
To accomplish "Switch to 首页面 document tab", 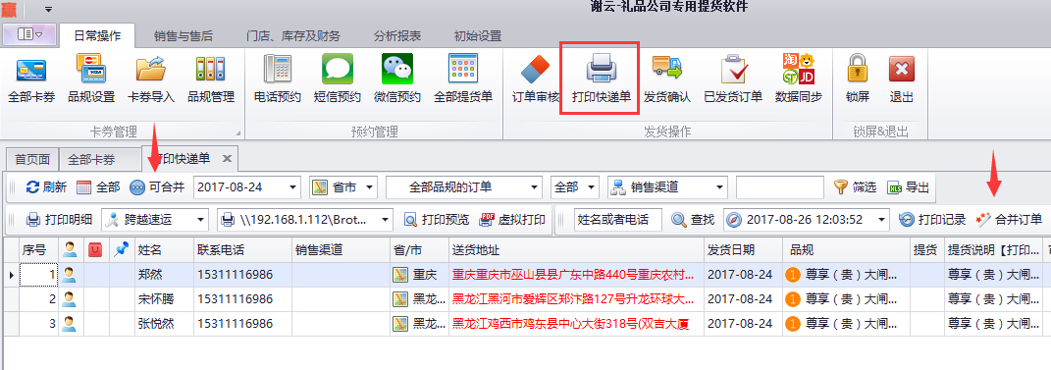I will 32,160.
